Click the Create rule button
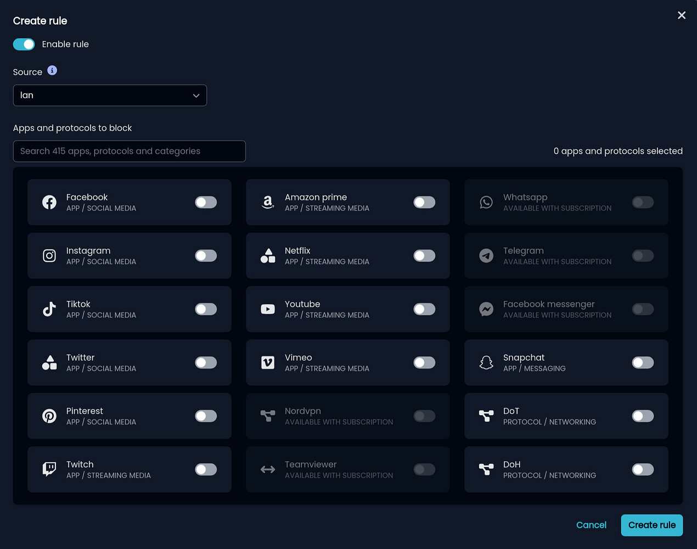This screenshot has height=549, width=697. [652, 525]
